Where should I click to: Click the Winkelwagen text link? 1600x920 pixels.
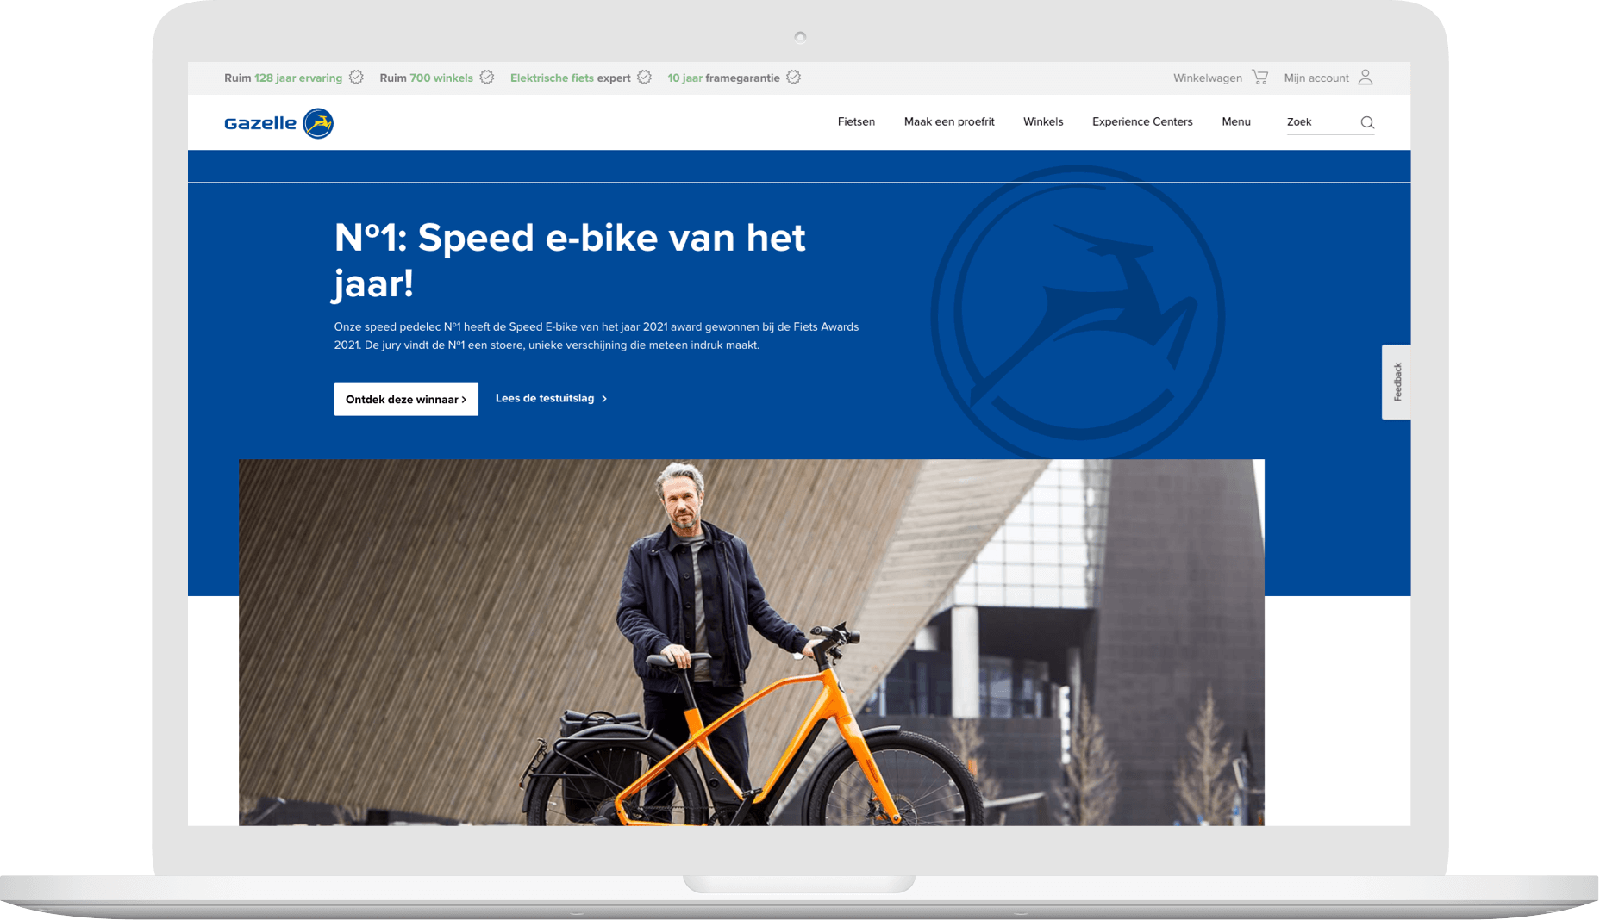click(1208, 78)
